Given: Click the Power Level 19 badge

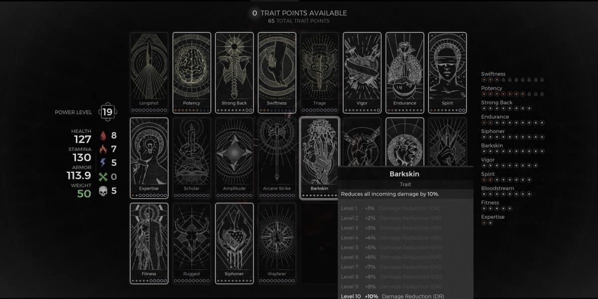Looking at the screenshot, I should coord(107,112).
